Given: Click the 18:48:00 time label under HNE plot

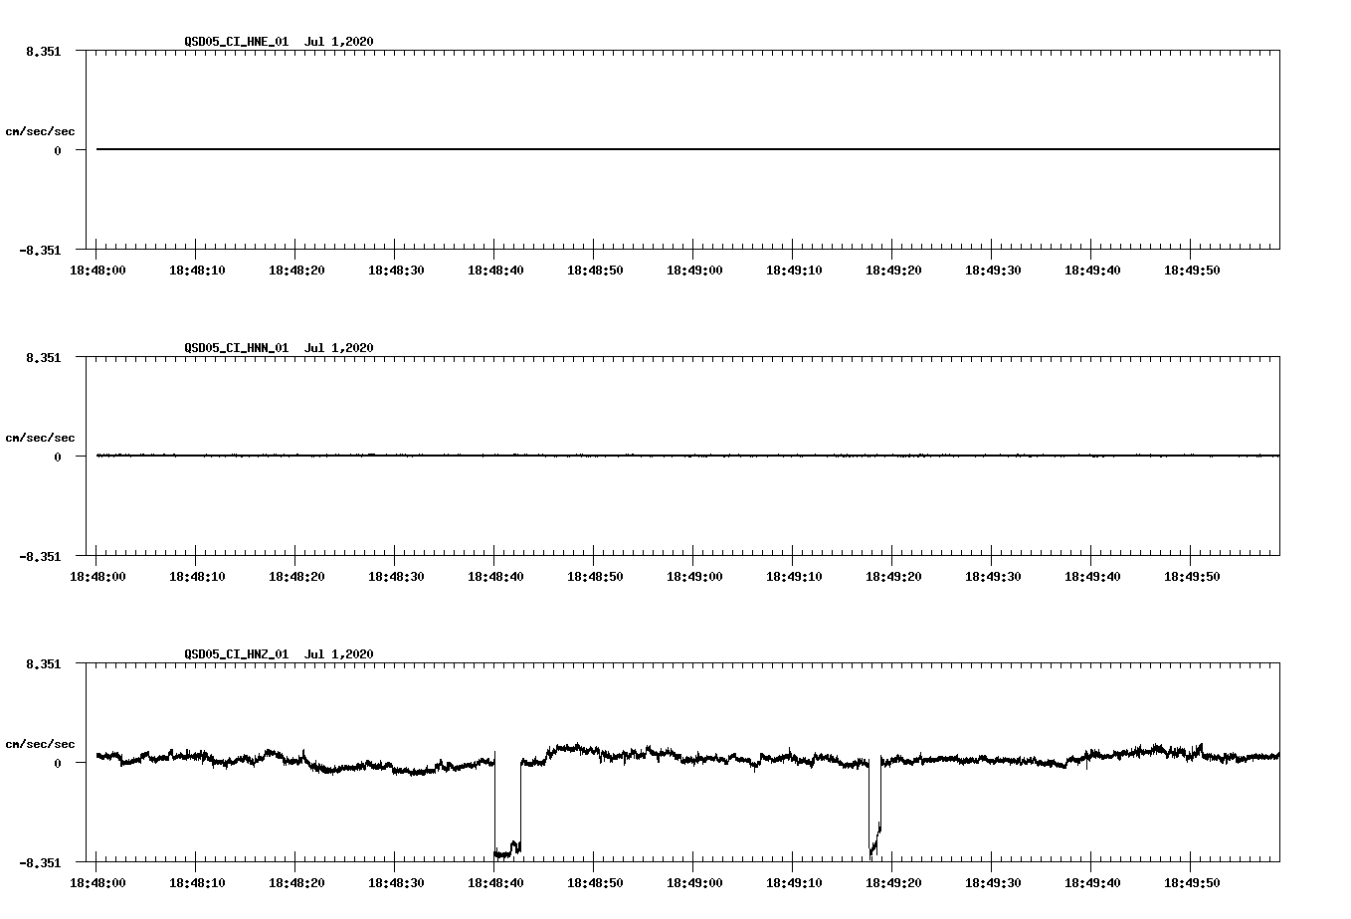Looking at the screenshot, I should pos(97,271).
